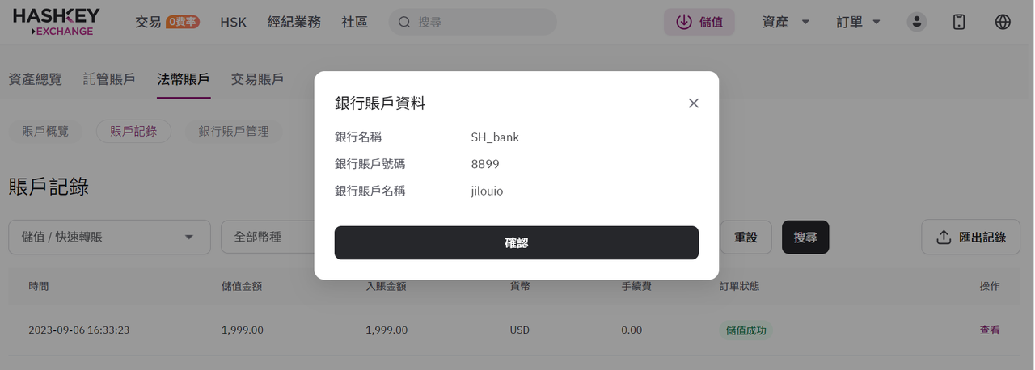The image size is (1035, 370).
Task: Click the 確認 confirm button
Action: click(517, 242)
